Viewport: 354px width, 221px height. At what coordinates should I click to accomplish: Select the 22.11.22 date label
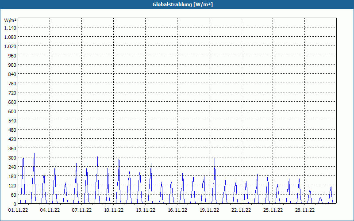(241, 210)
